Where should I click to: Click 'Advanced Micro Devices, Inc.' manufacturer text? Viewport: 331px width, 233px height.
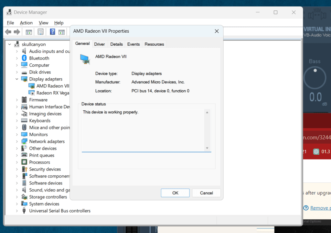(158, 82)
